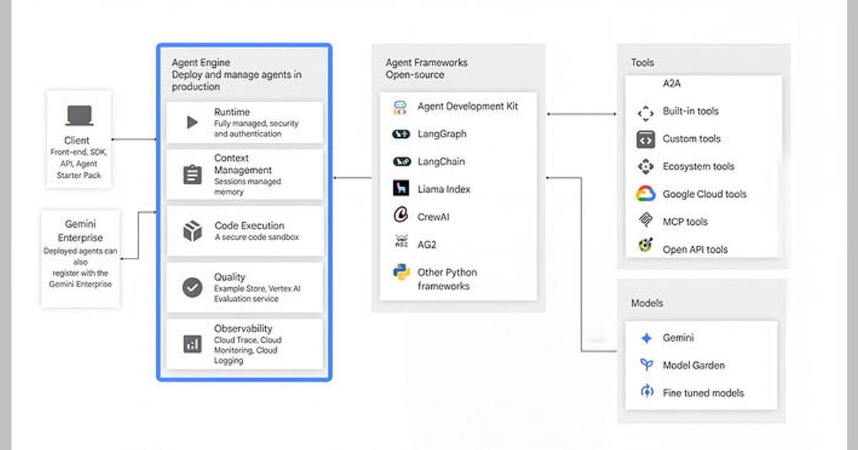Click the Gemini sparkle icon
This screenshot has width=858, height=450.
[646, 339]
